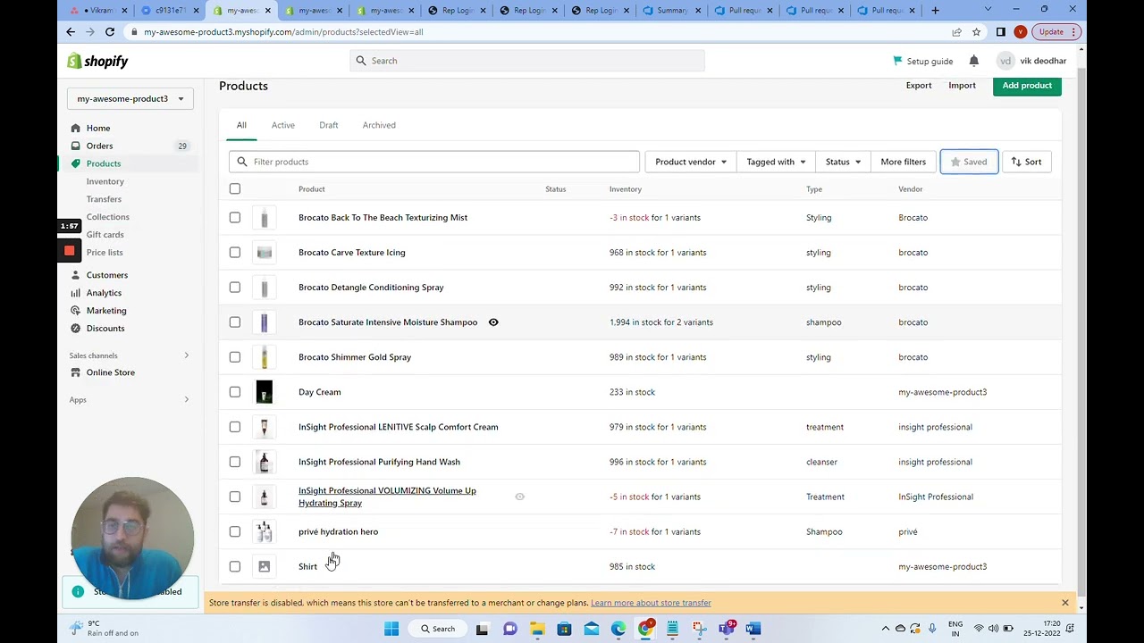Expand the Apps section
1144x643 pixels.
[x=186, y=399]
